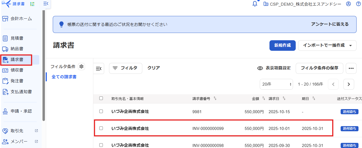Collapse sidebar using top toggle icon
The width and height of the screenshot is (362, 148).
[46, 4]
